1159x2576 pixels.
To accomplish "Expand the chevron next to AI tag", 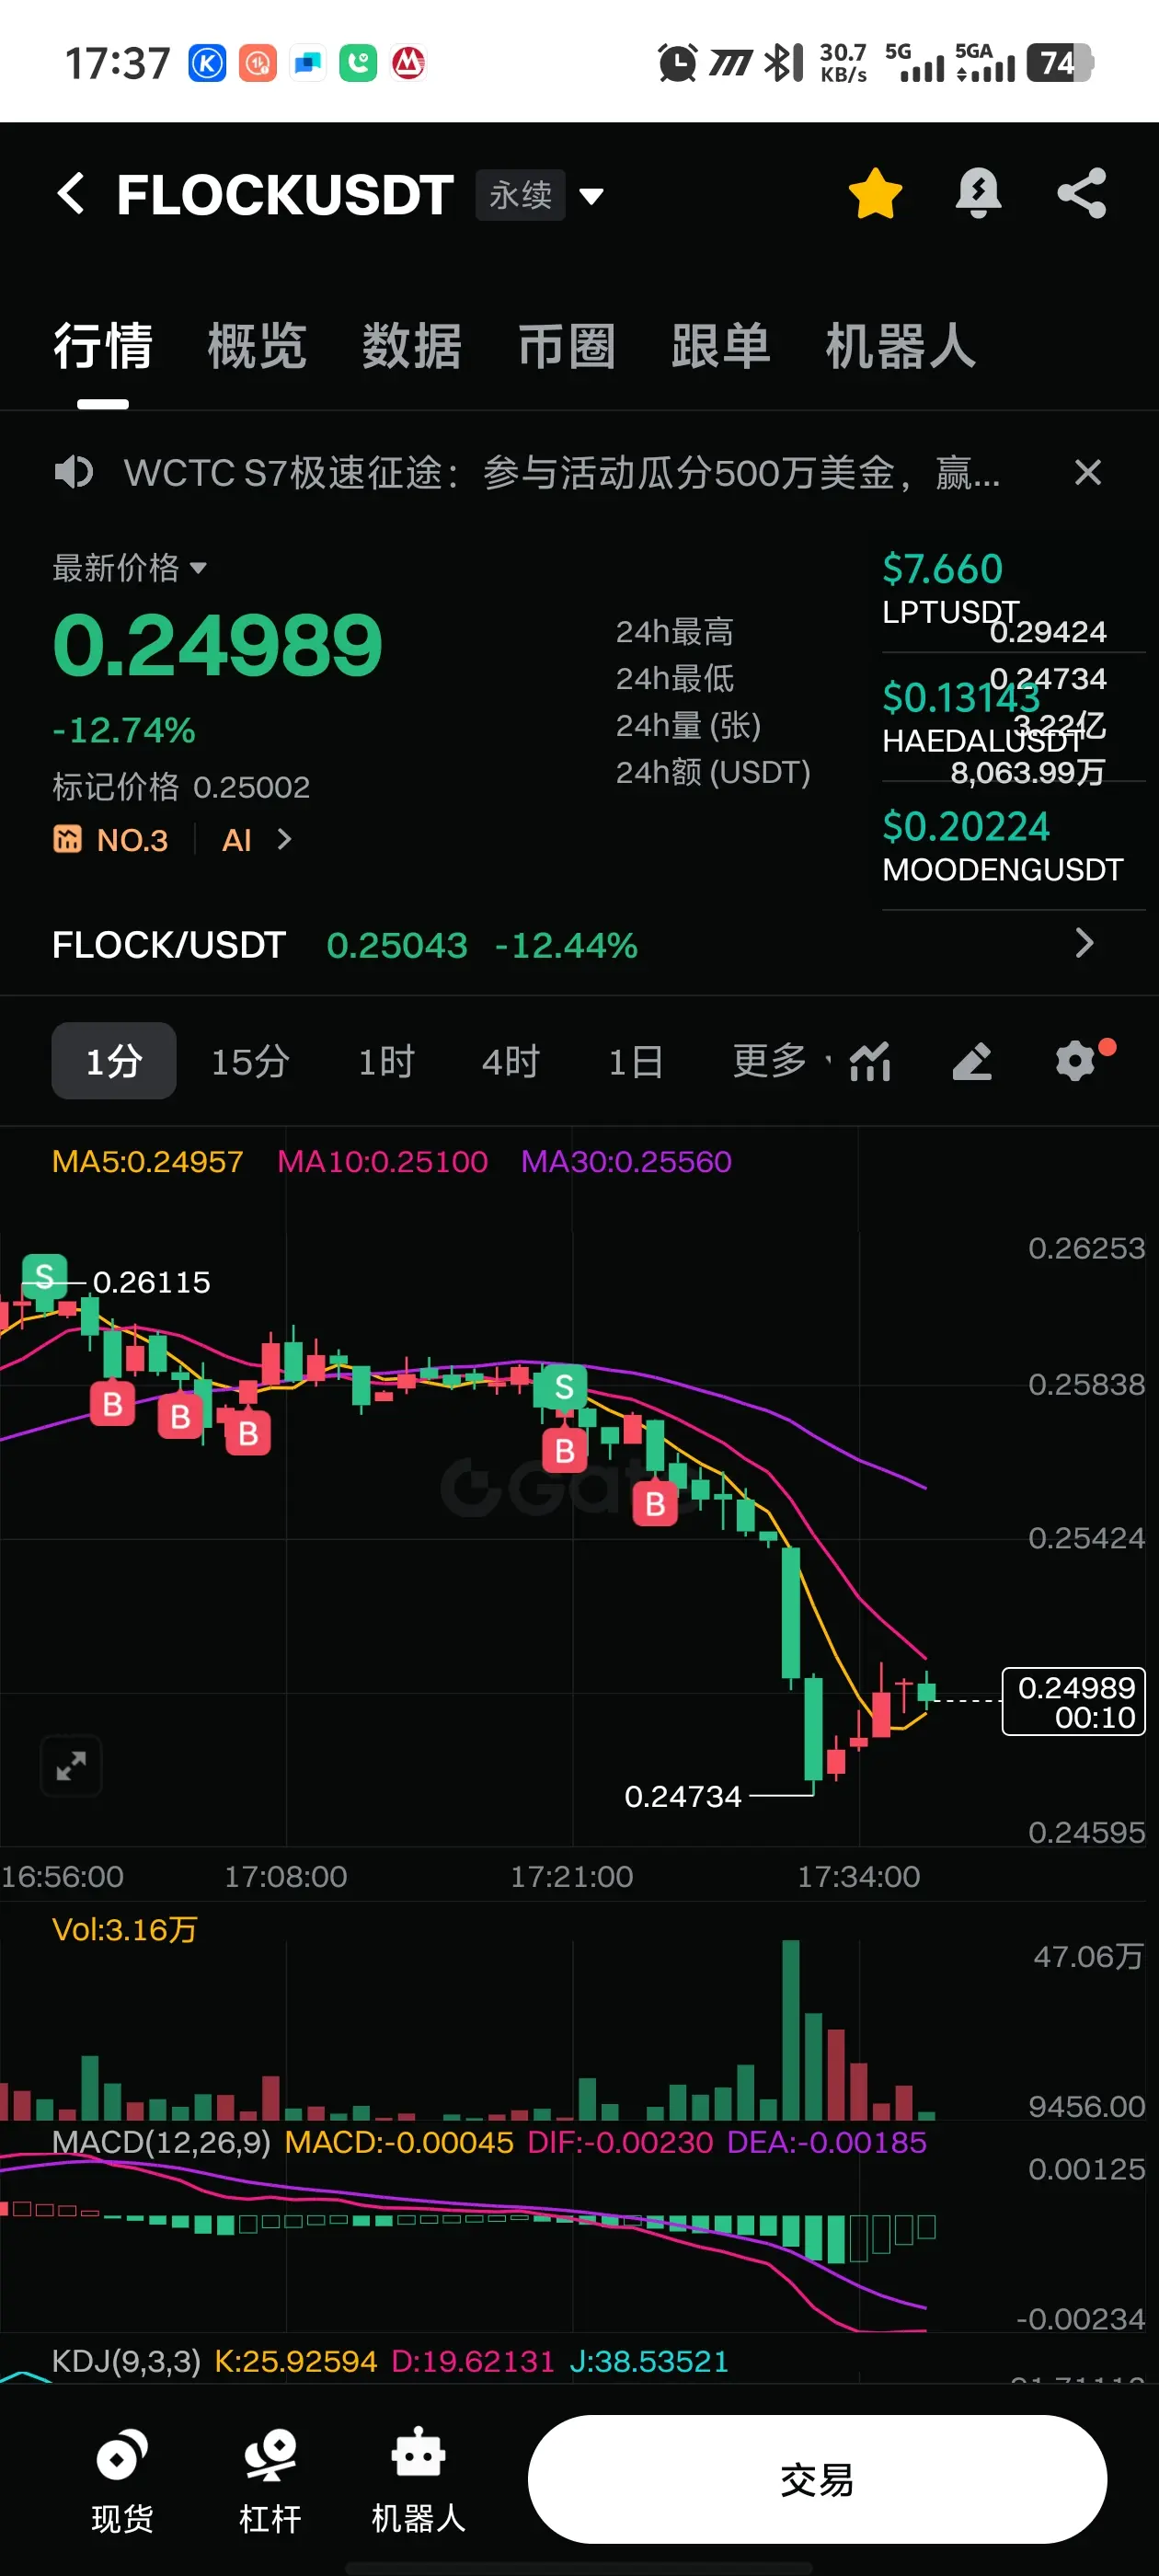I will coord(284,840).
